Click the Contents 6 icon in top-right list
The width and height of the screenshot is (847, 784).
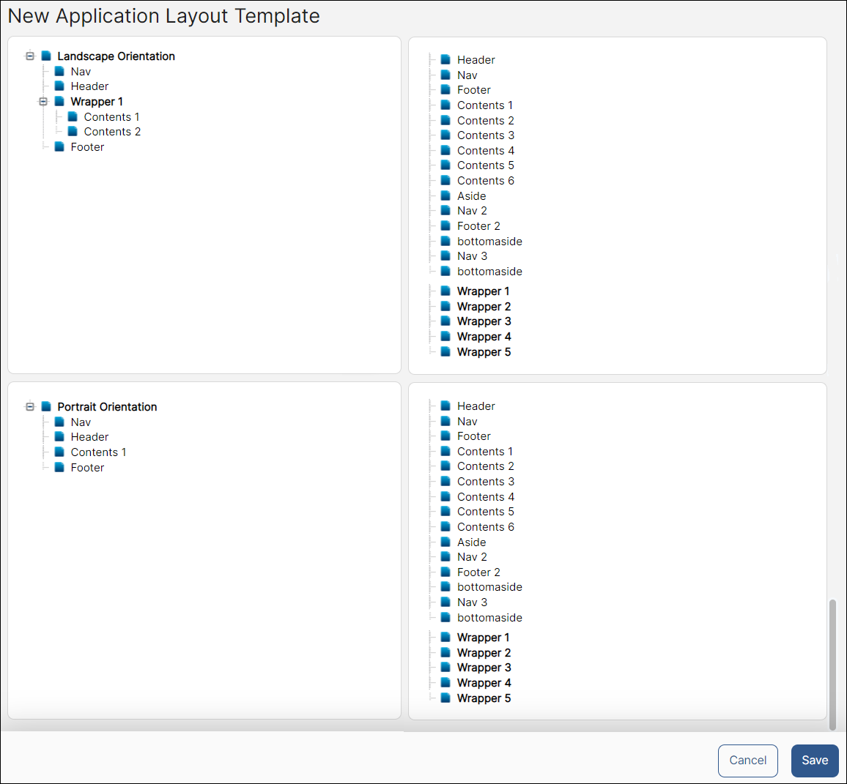445,180
